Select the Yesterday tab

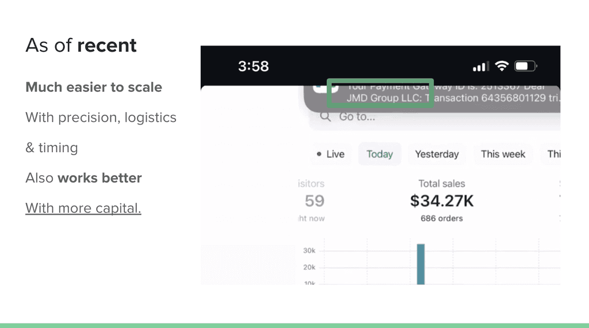[437, 154]
